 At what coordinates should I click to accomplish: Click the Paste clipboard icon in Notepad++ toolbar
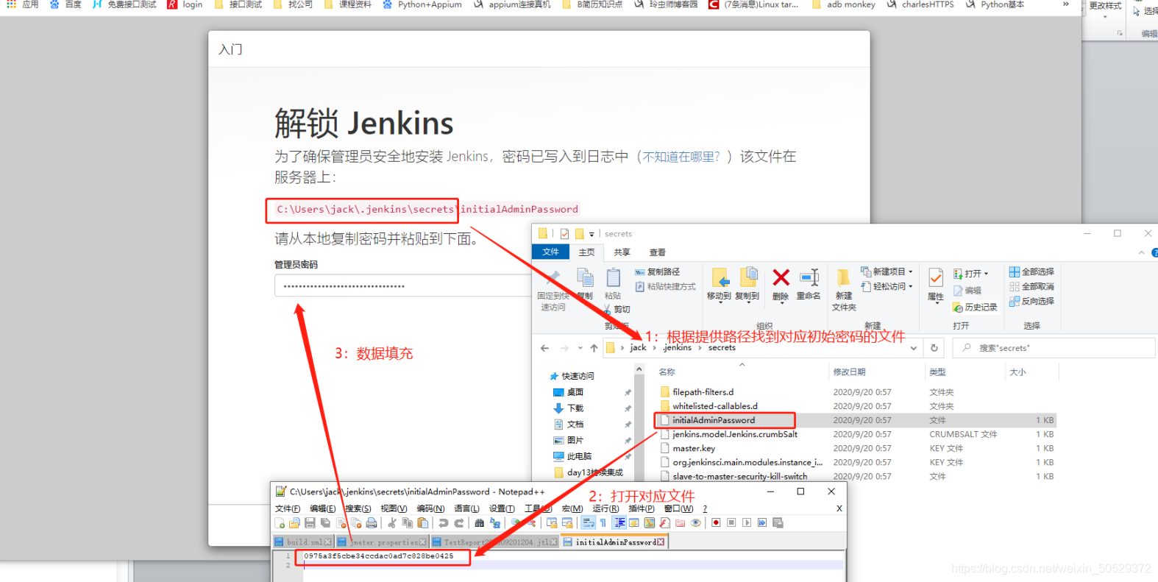click(x=423, y=523)
